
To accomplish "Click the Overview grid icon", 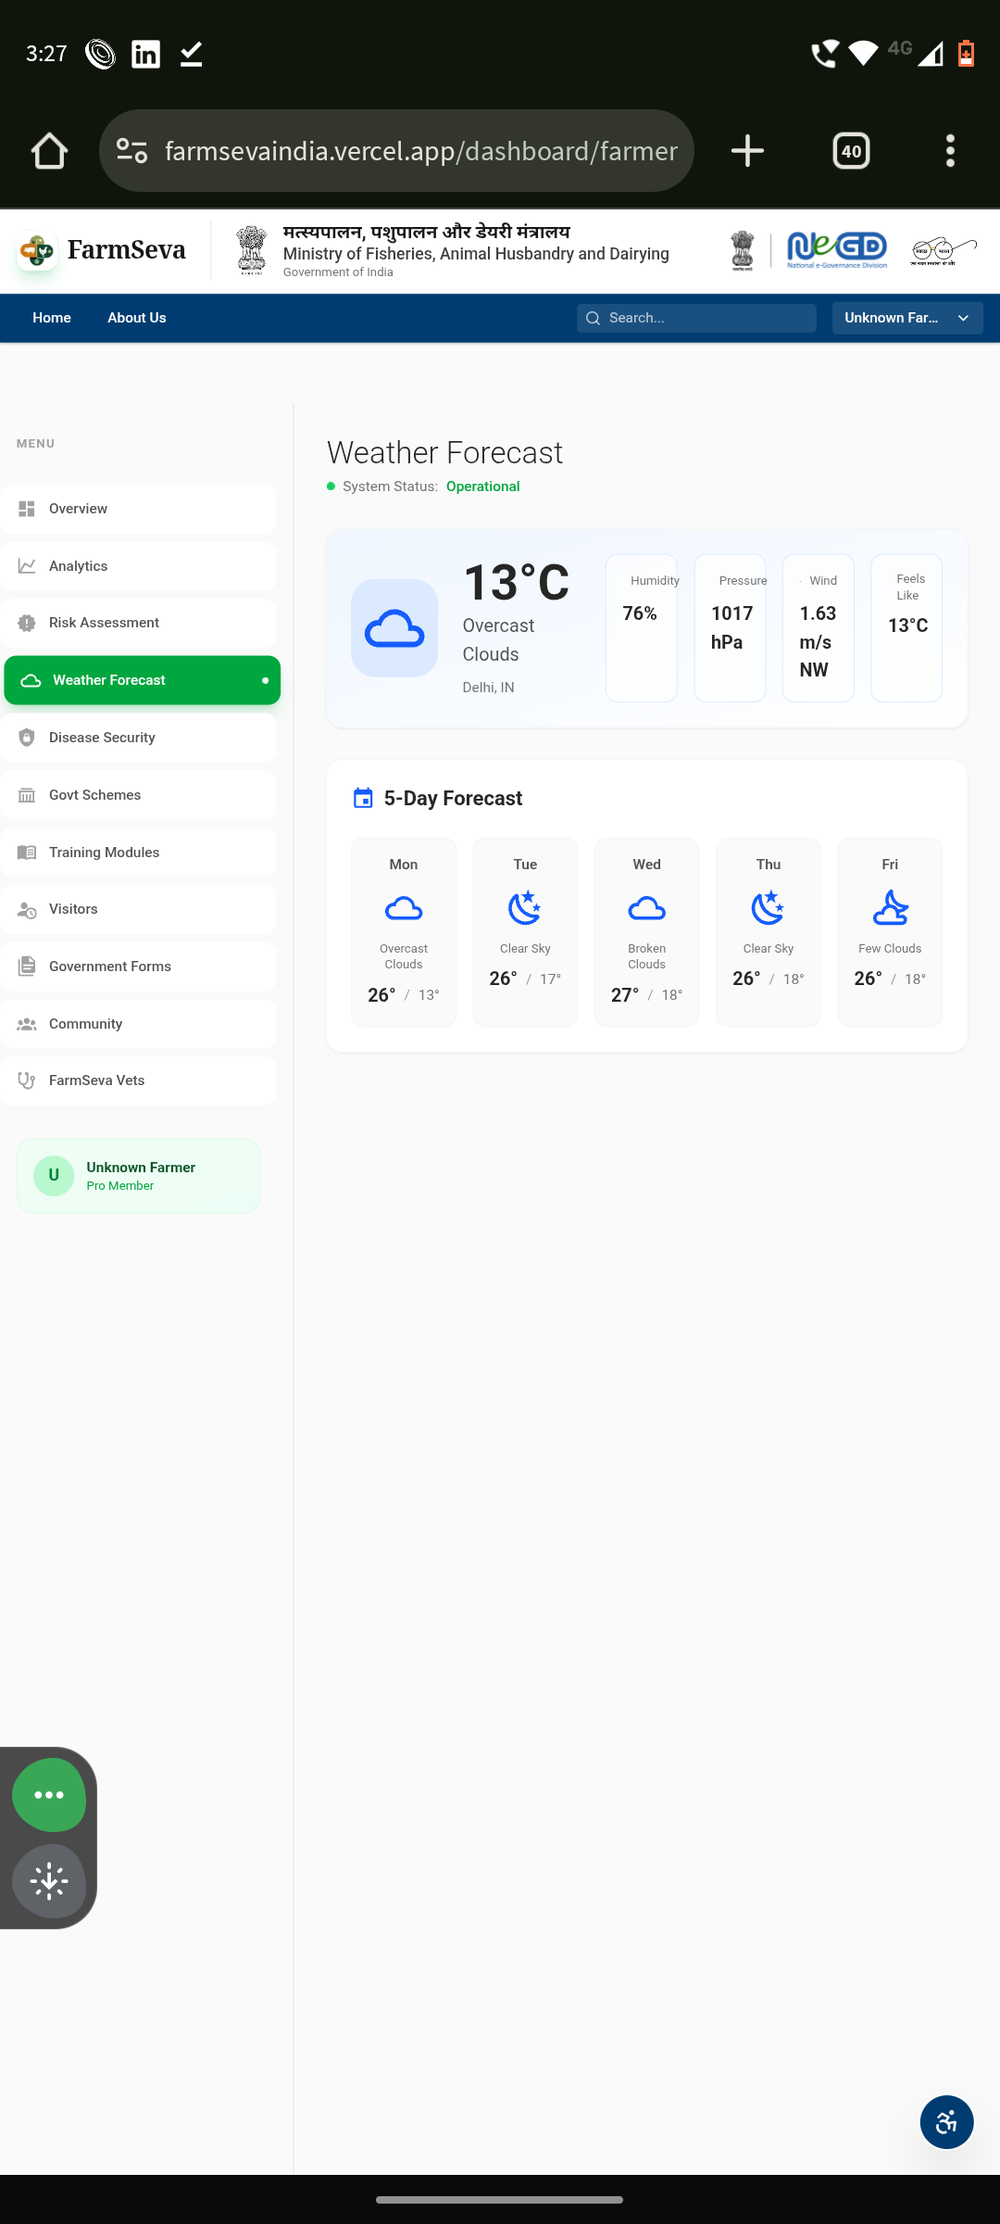I will pos(27,509).
